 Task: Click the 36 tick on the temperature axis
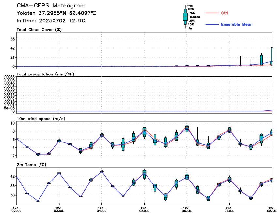pyautogui.click(x=13, y=186)
